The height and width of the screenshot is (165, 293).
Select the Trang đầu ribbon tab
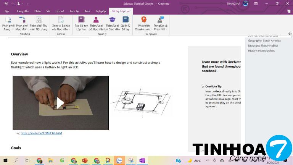click(x=22, y=11)
